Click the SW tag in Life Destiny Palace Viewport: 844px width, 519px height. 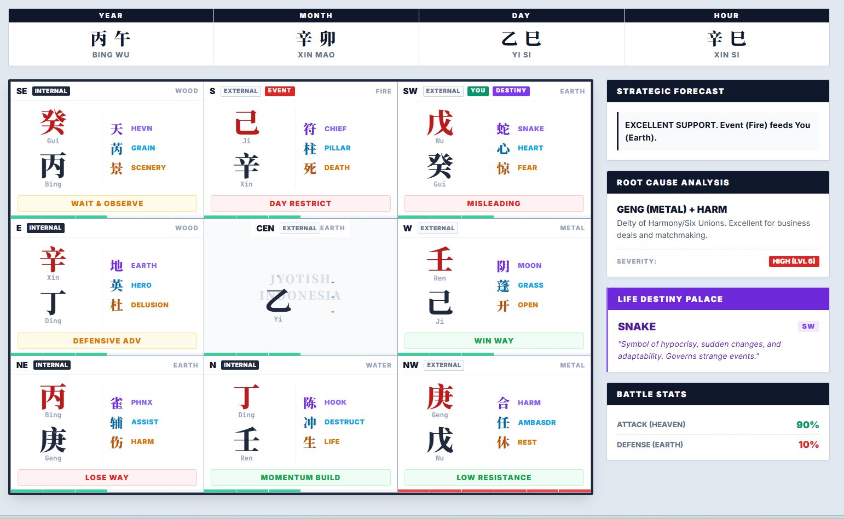[x=808, y=326]
